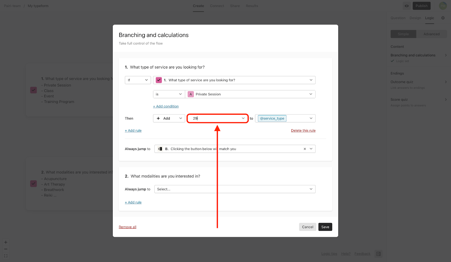Click the user avatar icon
This screenshot has width=451, height=262.
(x=443, y=6)
